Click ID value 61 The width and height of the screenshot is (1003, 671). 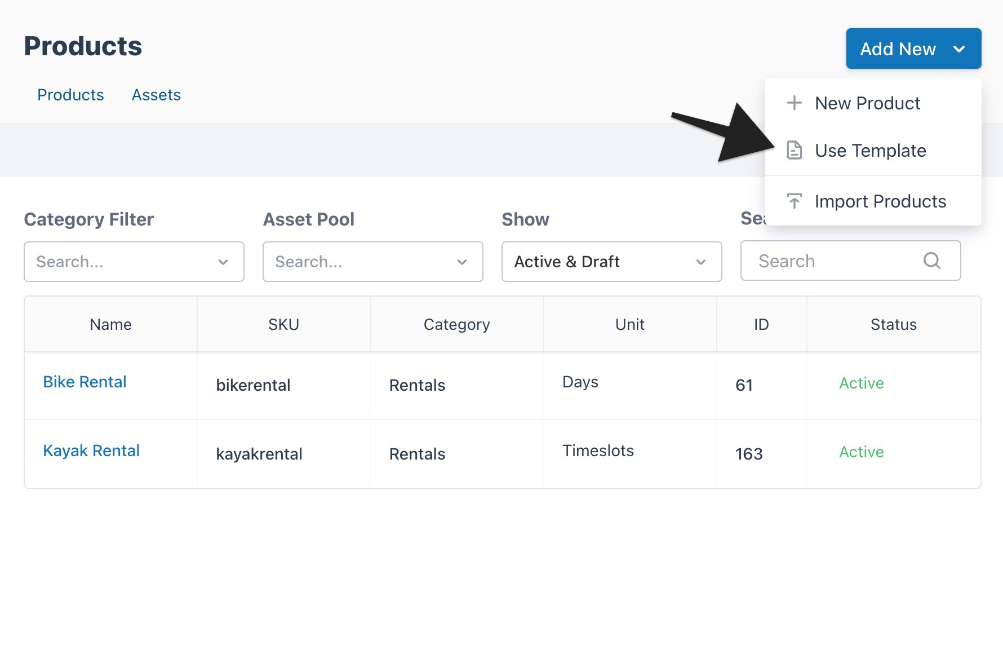[744, 385]
